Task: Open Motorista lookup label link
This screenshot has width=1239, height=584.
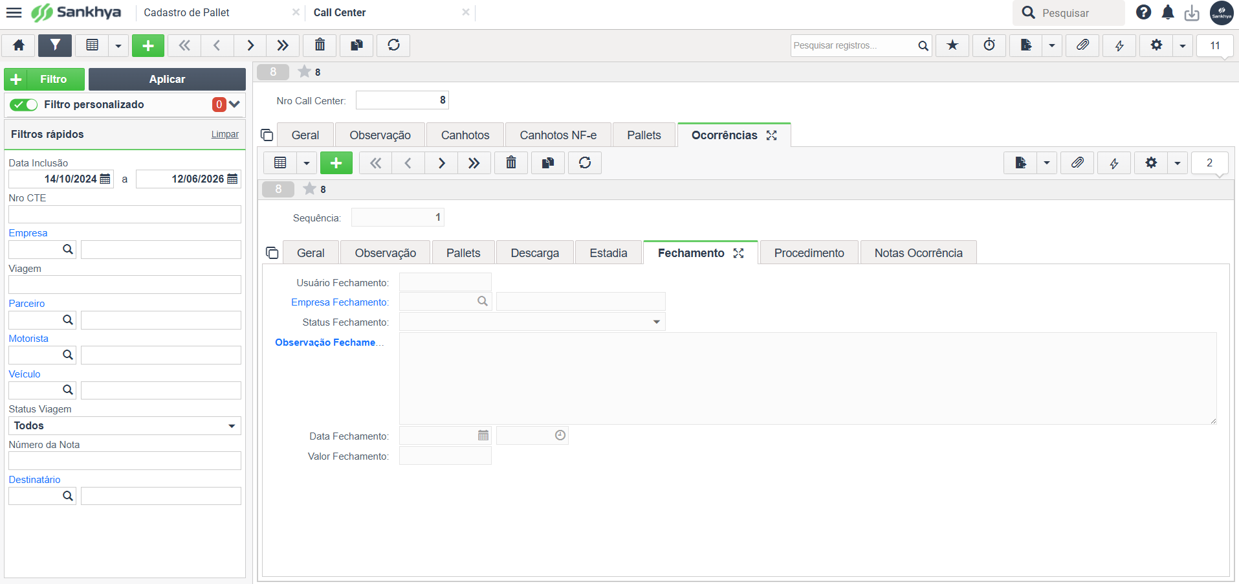Action: pos(28,339)
